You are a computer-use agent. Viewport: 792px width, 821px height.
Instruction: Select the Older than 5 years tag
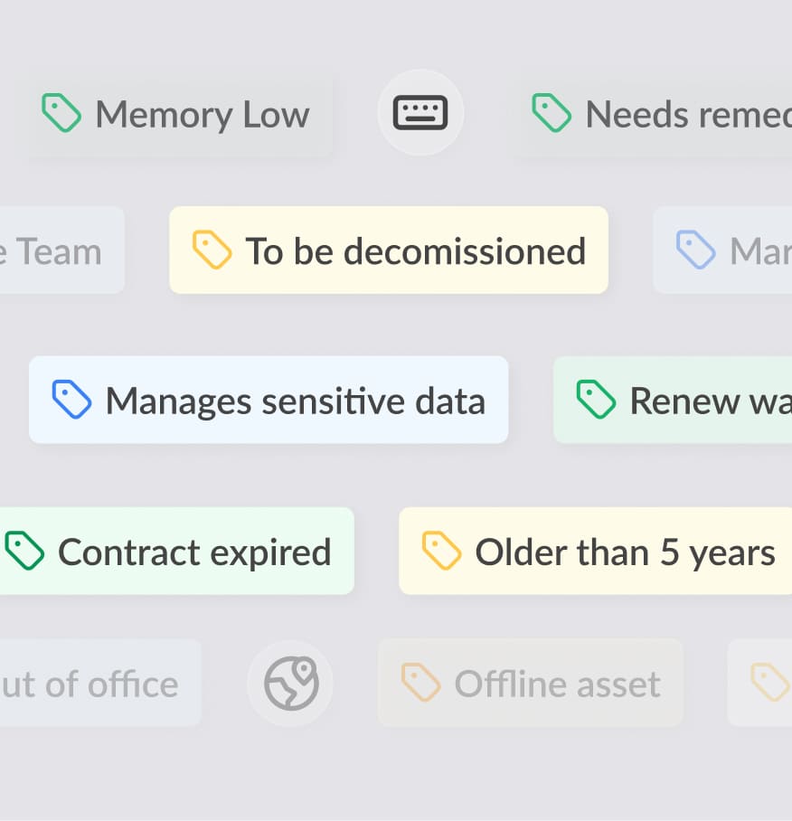pyautogui.click(x=595, y=551)
